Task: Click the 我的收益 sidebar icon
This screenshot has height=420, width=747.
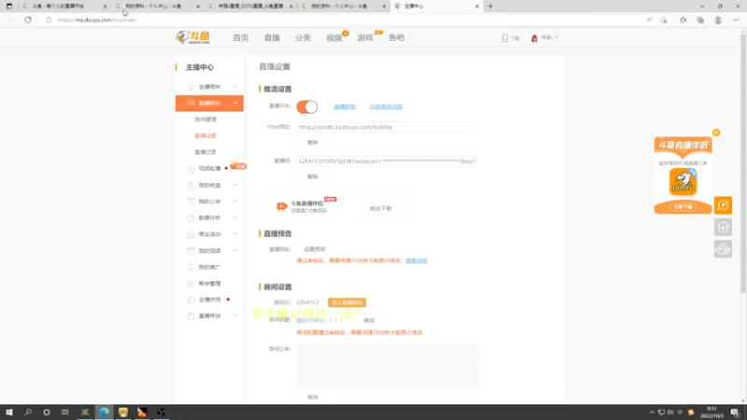Action: (190, 185)
